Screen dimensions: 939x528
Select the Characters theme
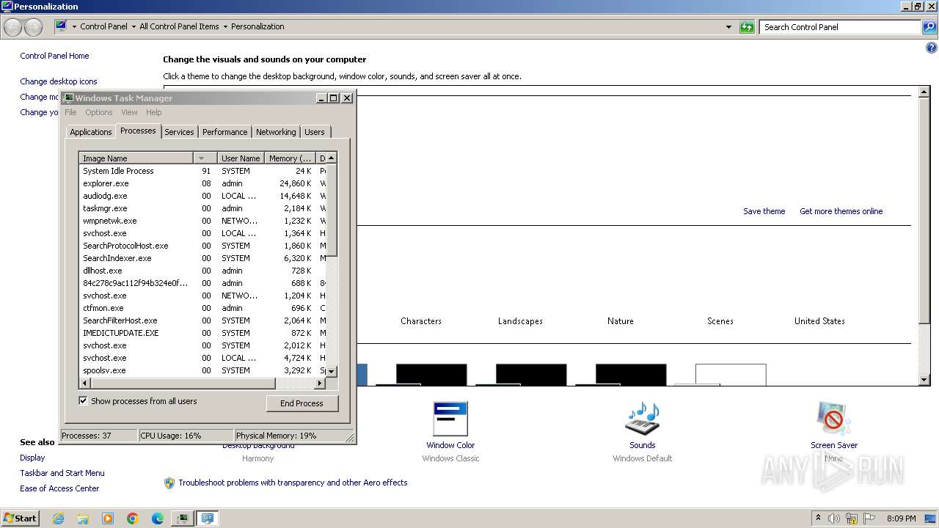point(421,321)
